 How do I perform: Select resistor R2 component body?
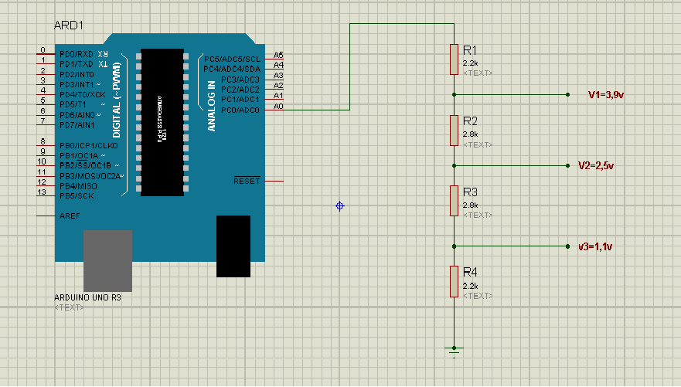tap(454, 130)
